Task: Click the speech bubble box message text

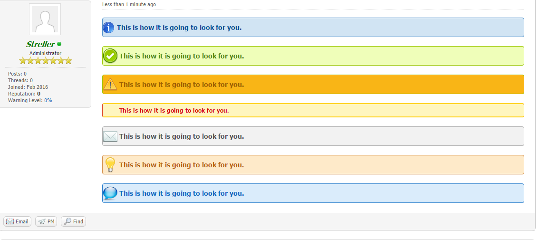Action: (x=182, y=193)
